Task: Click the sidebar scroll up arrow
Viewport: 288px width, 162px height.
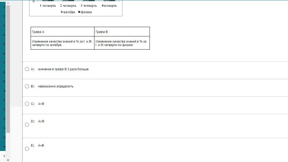Action: [8, 3]
